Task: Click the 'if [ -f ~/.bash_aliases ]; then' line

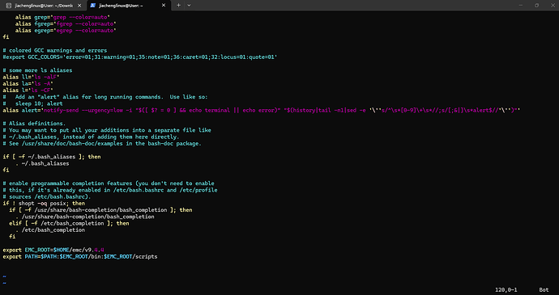Action: click(x=52, y=157)
